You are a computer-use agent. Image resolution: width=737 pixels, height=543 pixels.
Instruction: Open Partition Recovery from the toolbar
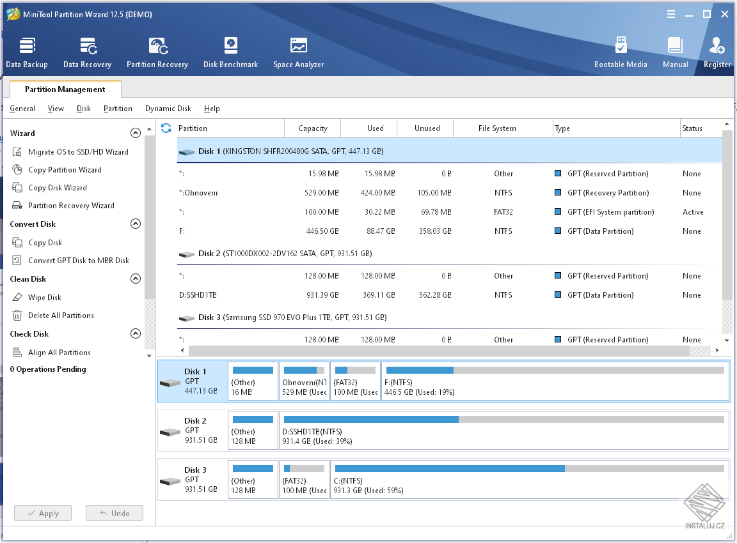pos(157,52)
